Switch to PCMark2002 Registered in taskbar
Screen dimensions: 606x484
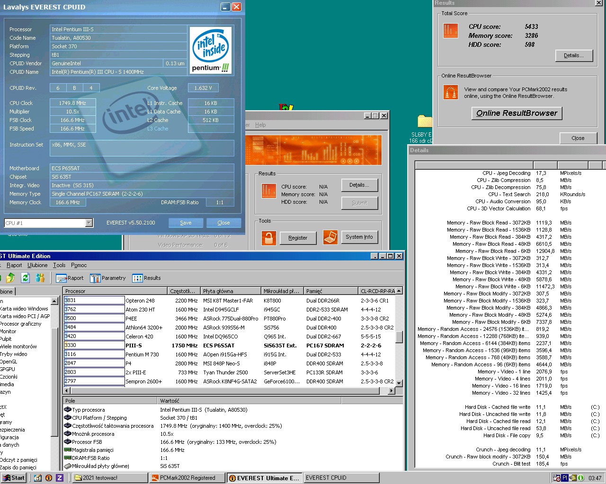click(x=187, y=478)
